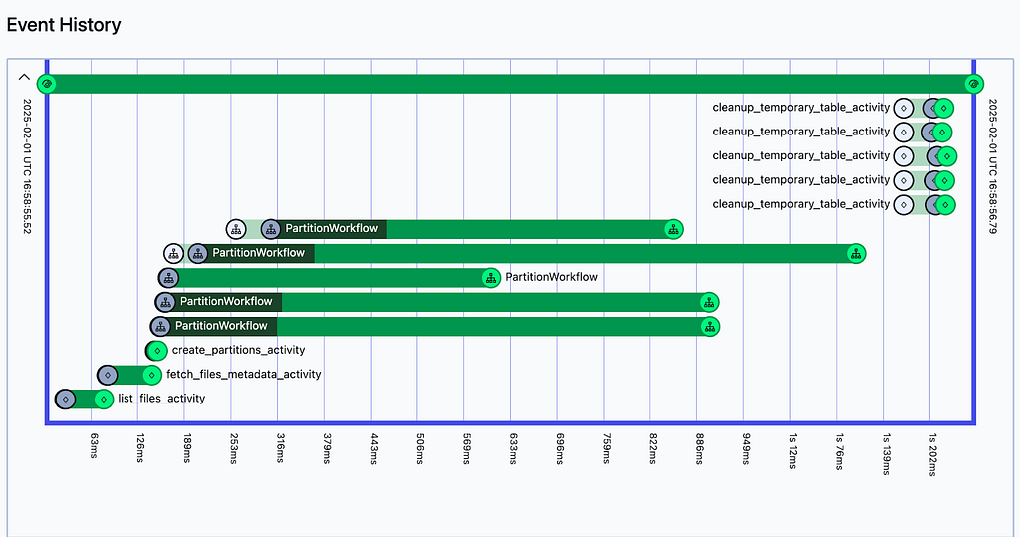
Task: Click white initiated icon of longest PartitionWorkflow
Action: [x=173, y=254]
